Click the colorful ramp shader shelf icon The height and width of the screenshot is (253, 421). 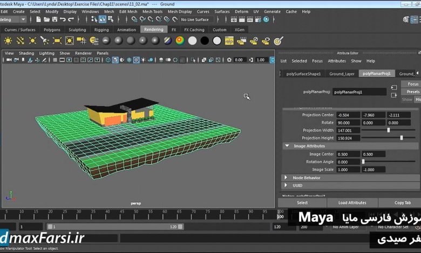(180, 40)
